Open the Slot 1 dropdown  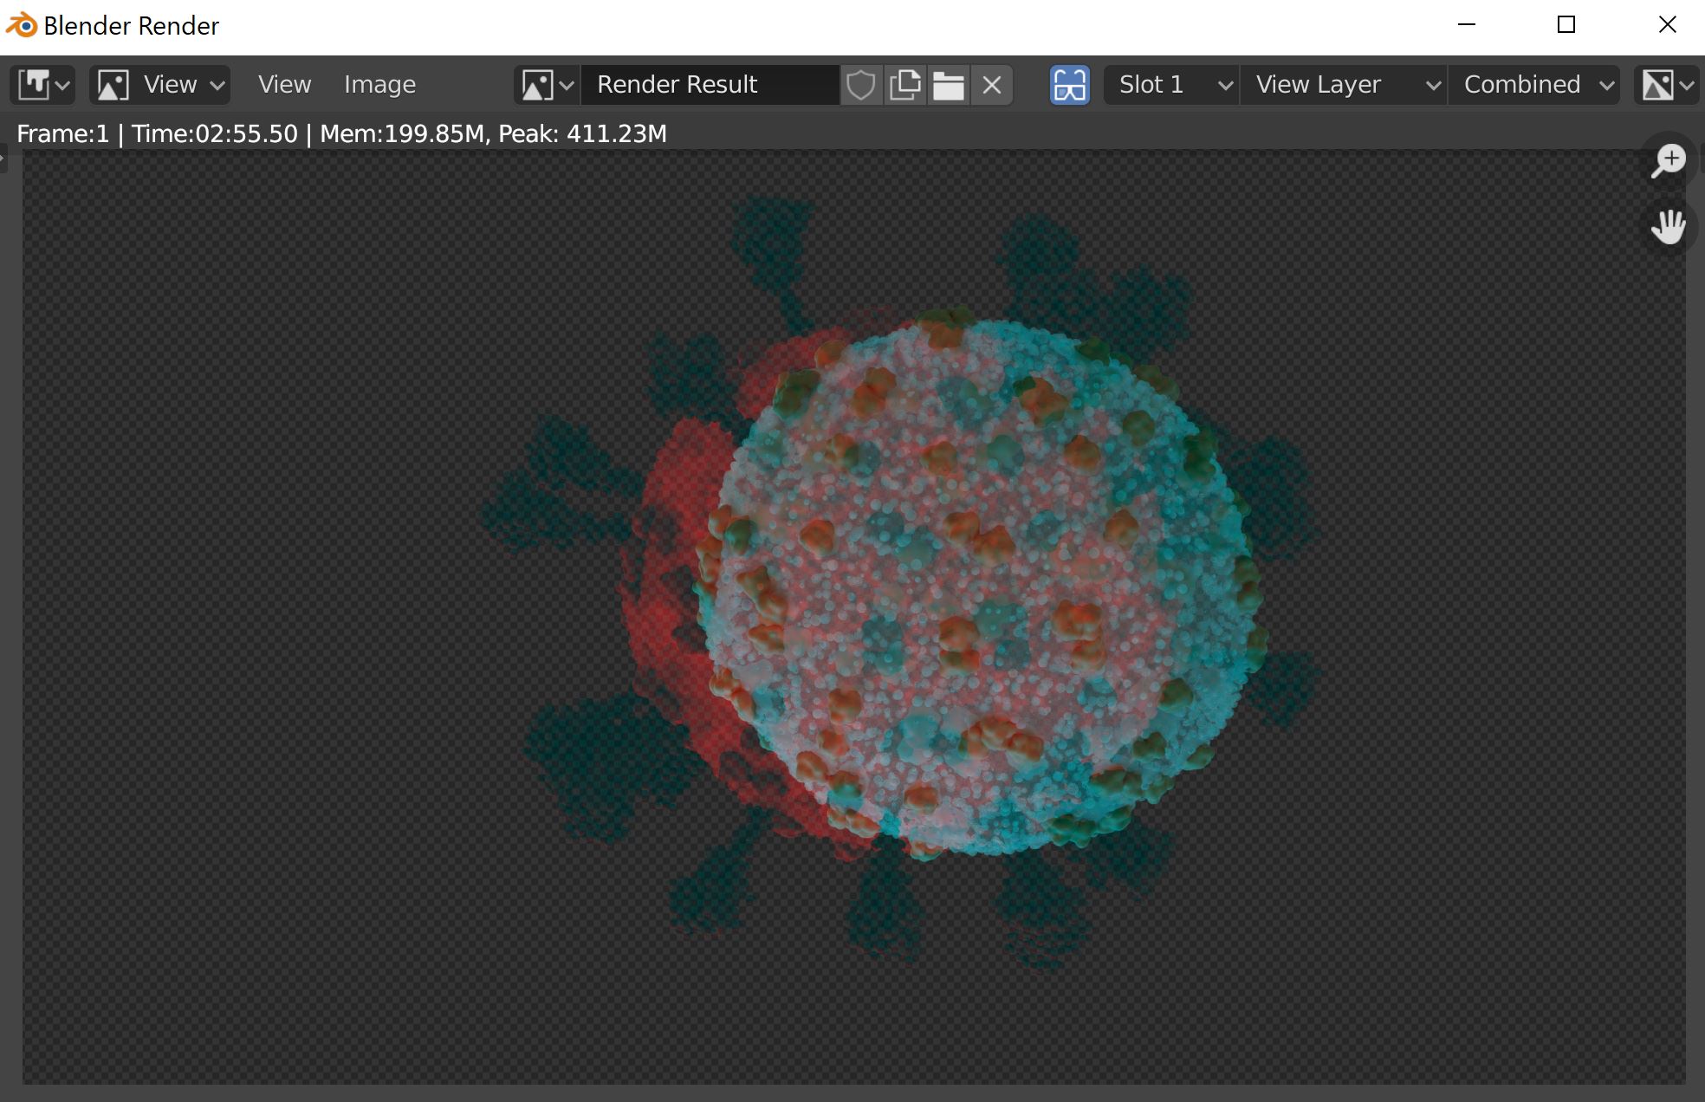coord(1170,84)
